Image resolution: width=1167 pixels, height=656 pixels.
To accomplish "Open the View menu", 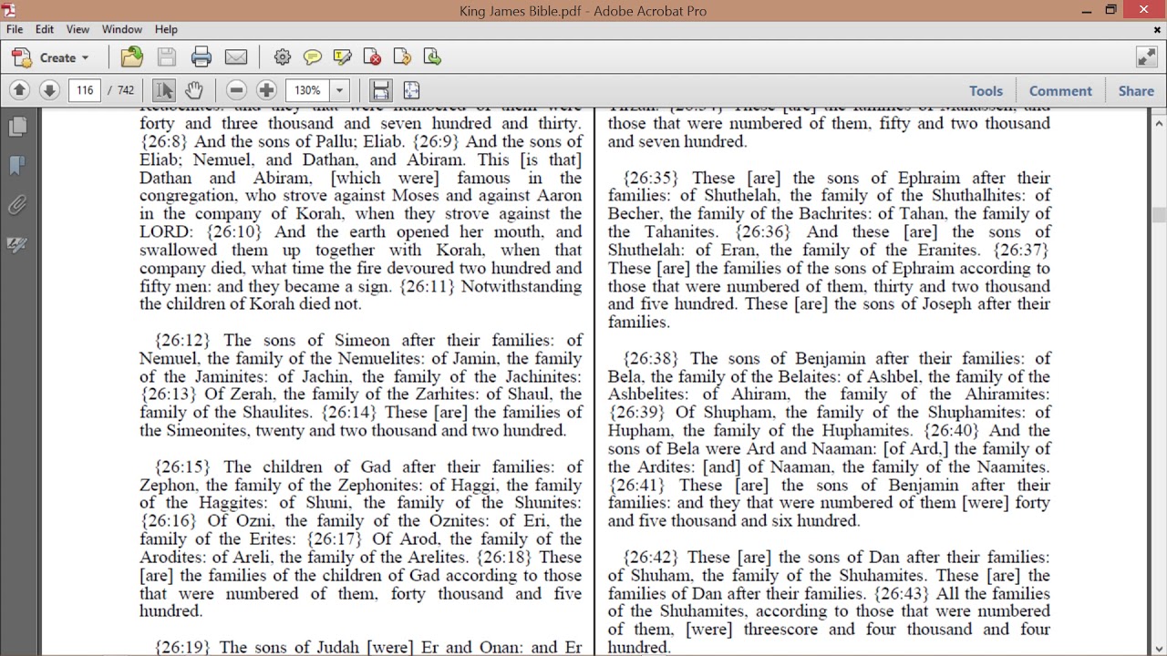I will [x=78, y=29].
